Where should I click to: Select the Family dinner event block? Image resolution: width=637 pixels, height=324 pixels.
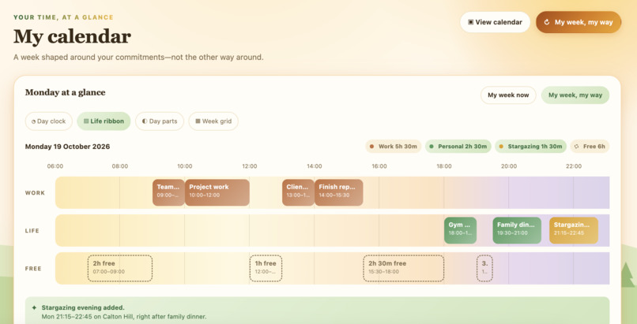(x=517, y=230)
